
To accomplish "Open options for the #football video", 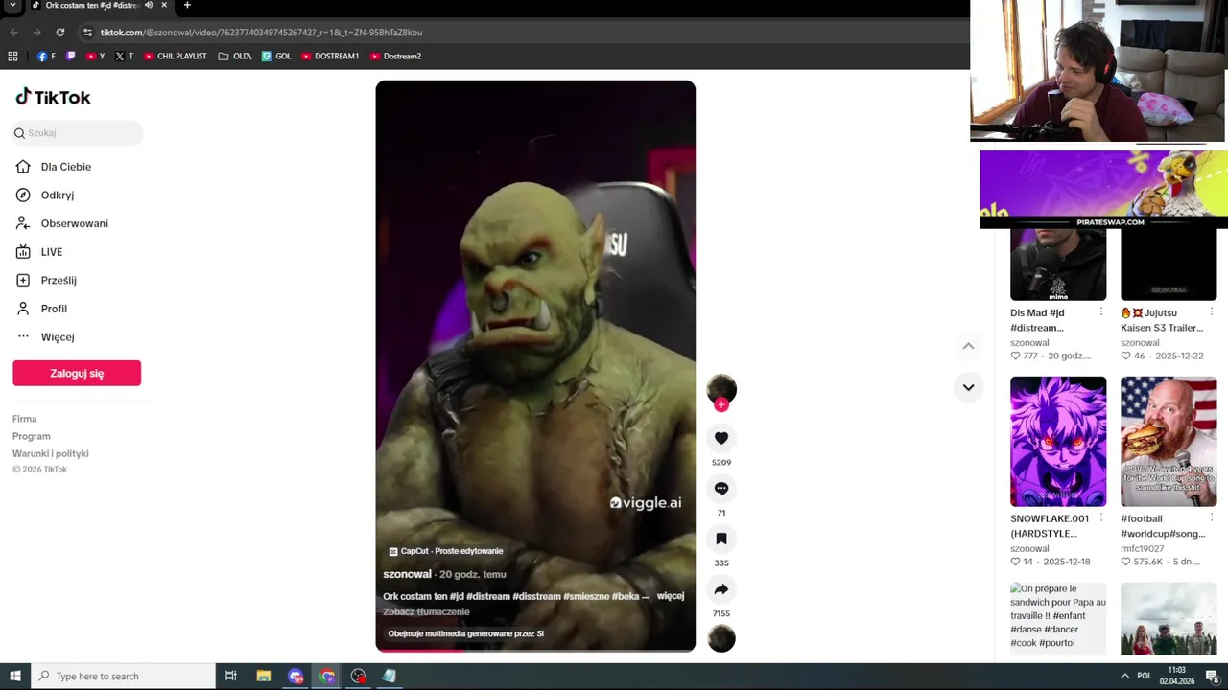I will 1212,518.
